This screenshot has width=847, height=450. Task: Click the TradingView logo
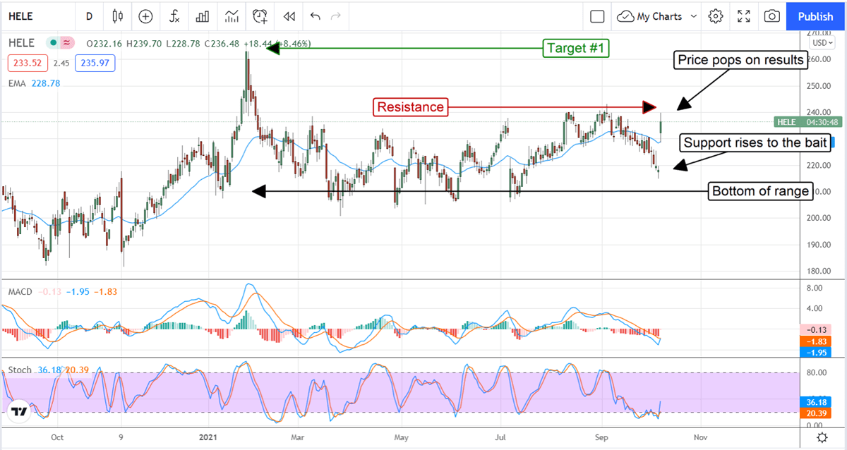(x=19, y=411)
